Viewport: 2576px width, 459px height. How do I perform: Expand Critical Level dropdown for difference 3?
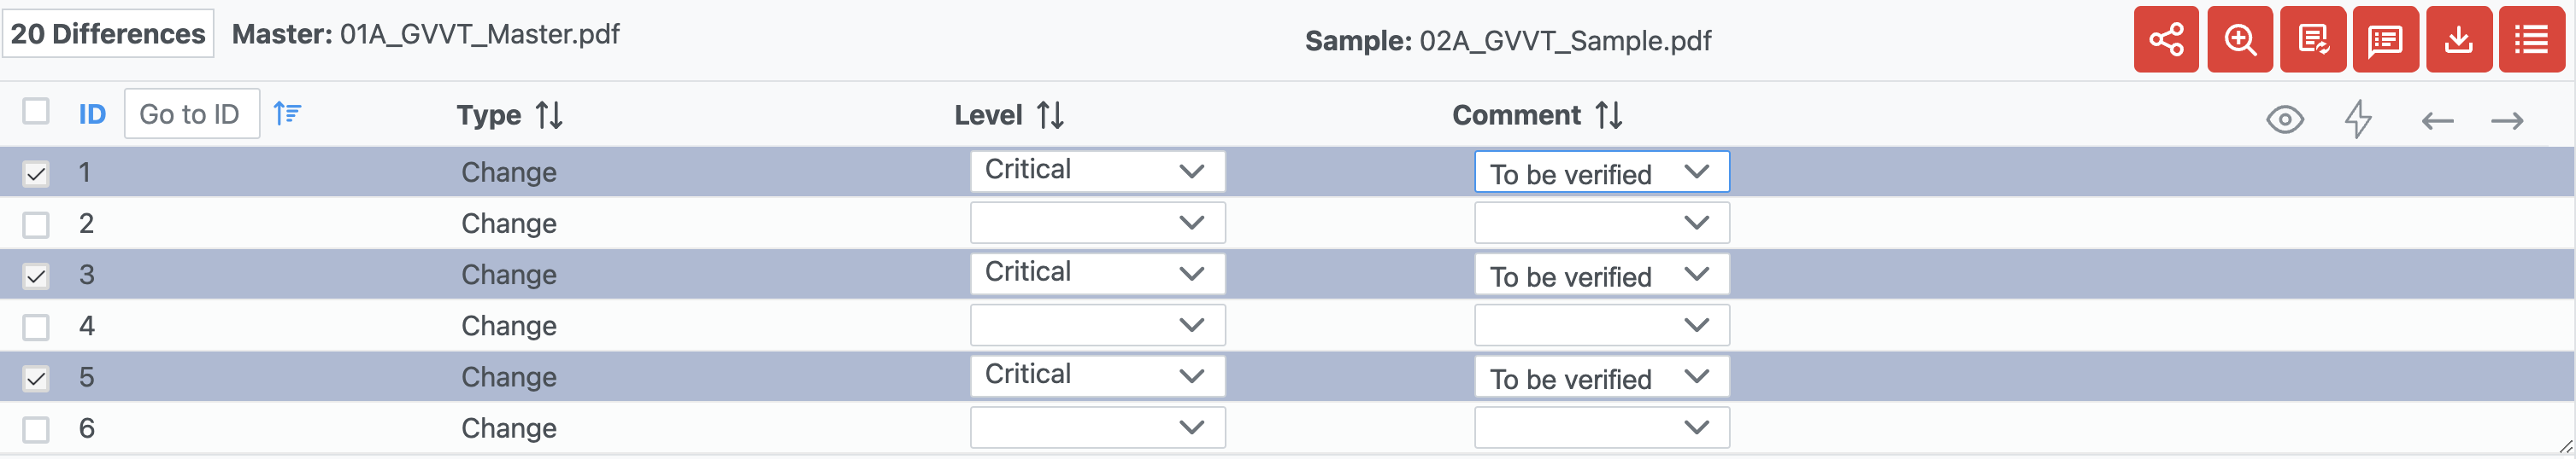coord(1097,273)
